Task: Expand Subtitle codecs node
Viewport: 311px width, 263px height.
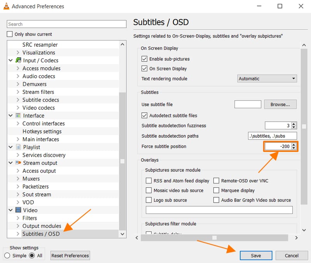Action: click(18, 100)
